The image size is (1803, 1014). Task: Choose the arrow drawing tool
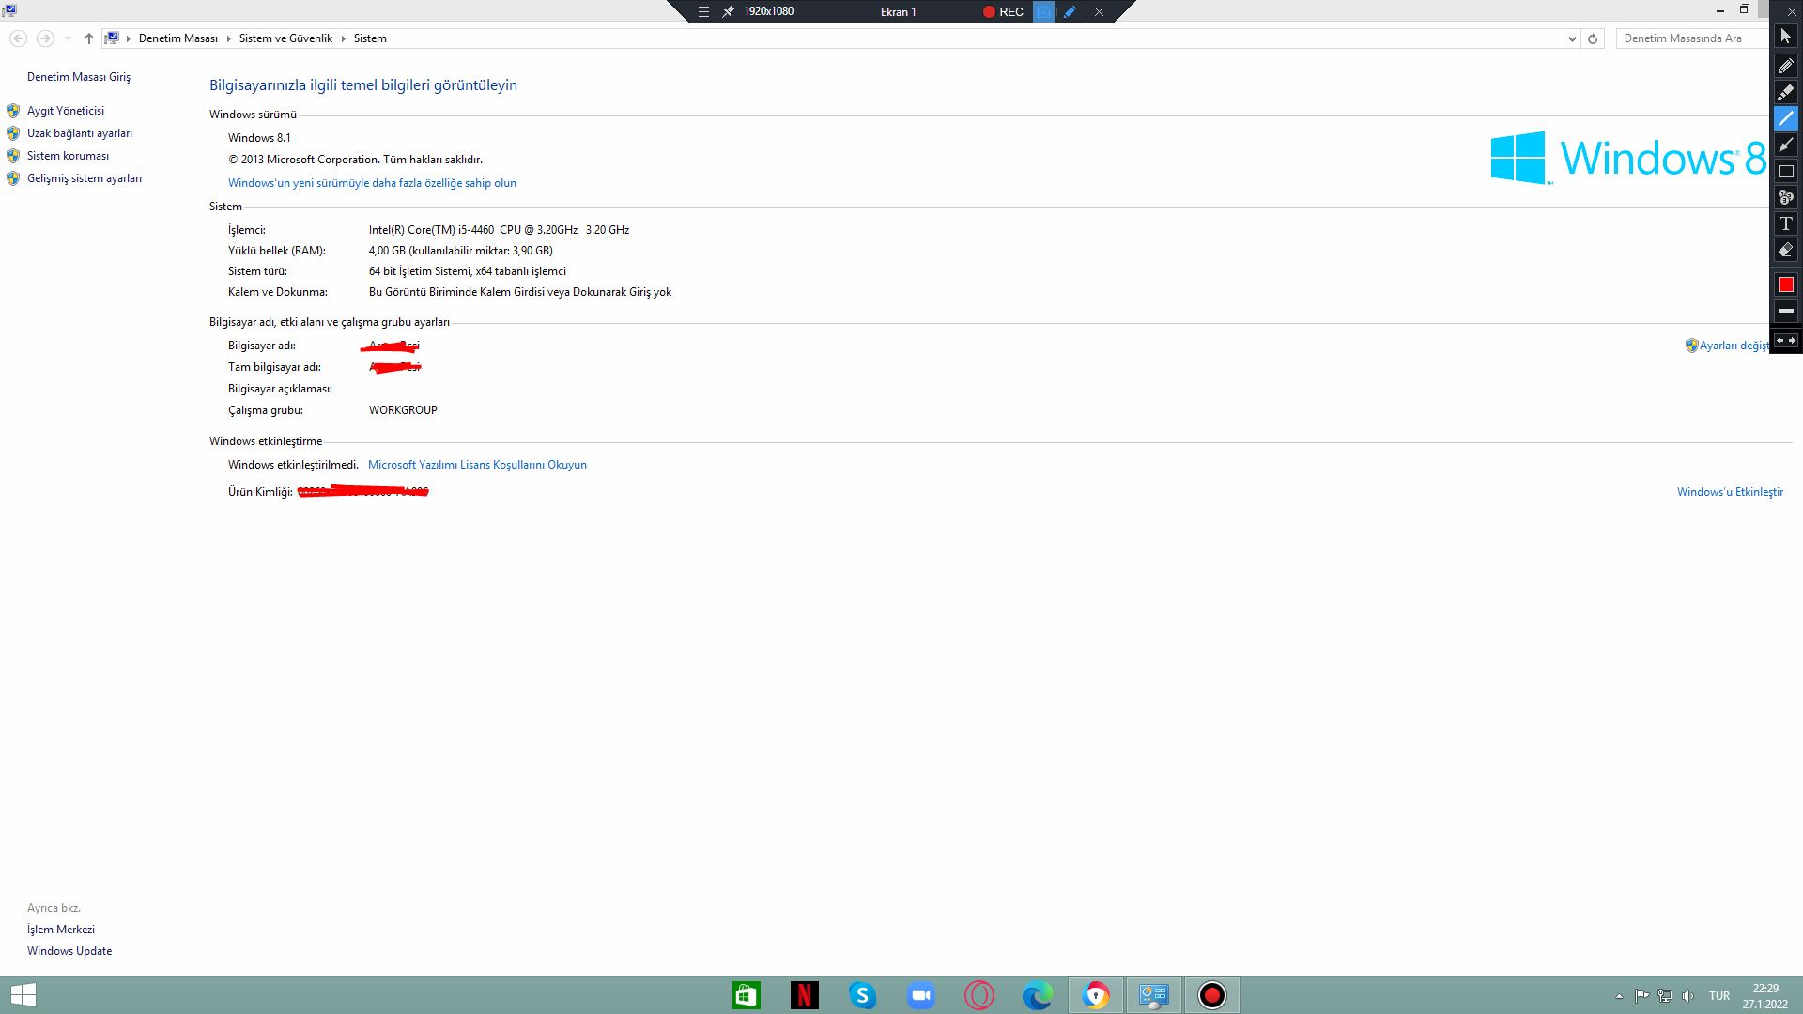[1785, 145]
